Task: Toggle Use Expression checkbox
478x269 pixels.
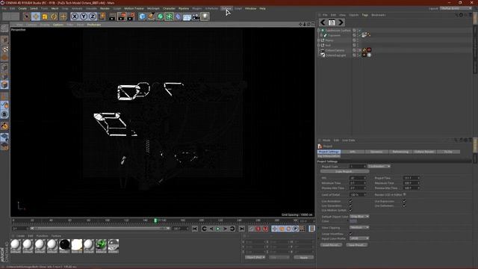Action: pyautogui.click(x=404, y=201)
